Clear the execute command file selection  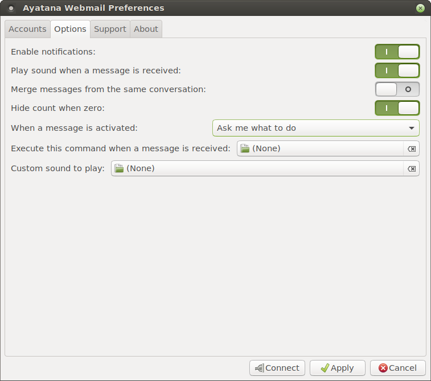[412, 149]
